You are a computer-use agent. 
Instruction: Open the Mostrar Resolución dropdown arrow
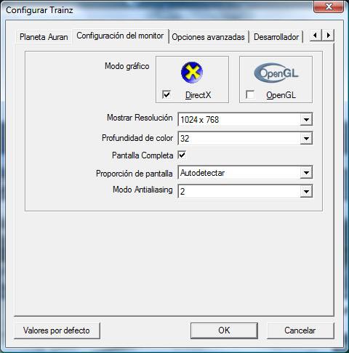point(306,119)
